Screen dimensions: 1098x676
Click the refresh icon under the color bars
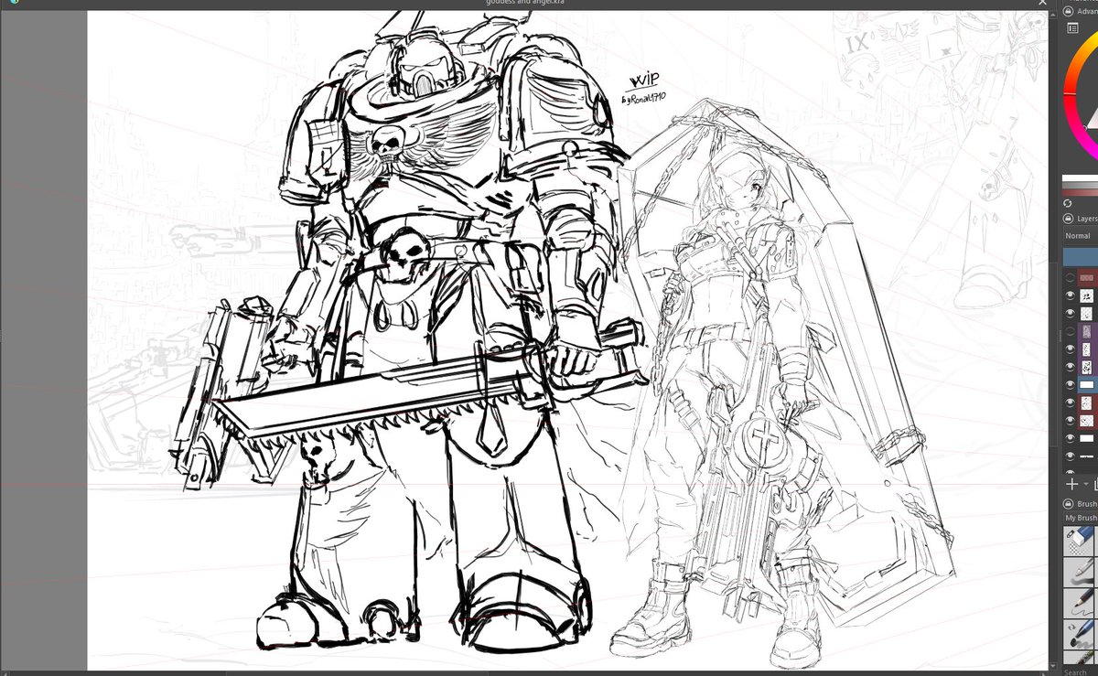tap(1068, 203)
